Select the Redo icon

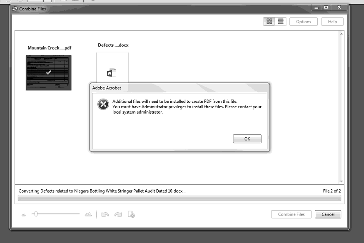click(x=118, y=214)
